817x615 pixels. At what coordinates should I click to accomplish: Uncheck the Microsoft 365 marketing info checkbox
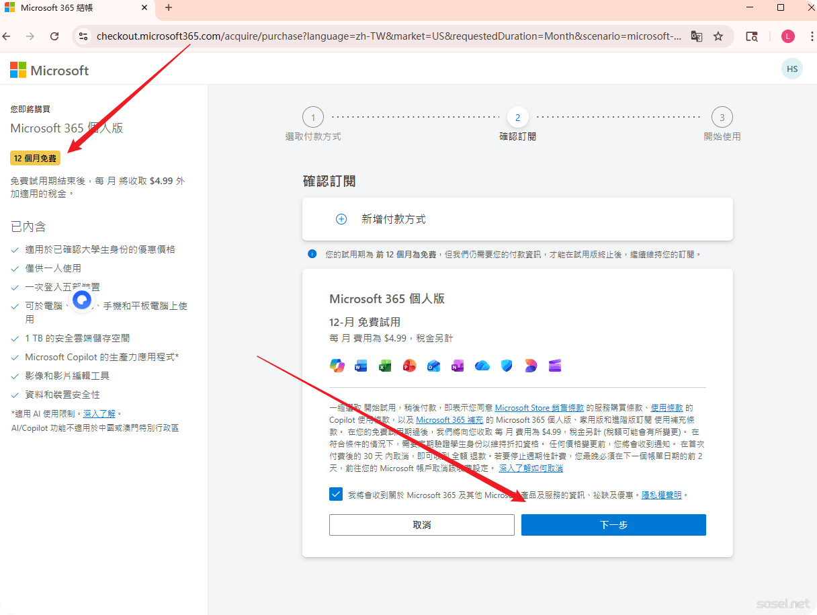pos(336,495)
